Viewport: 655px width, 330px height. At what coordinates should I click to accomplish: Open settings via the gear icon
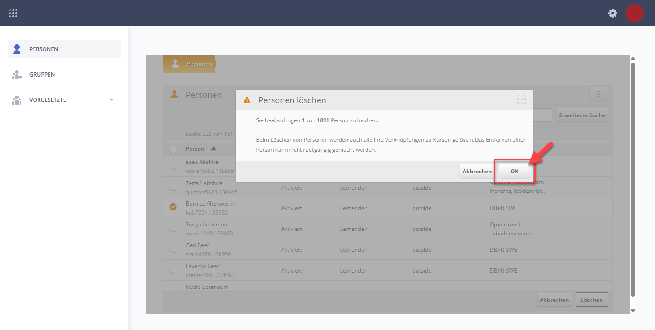click(x=613, y=13)
